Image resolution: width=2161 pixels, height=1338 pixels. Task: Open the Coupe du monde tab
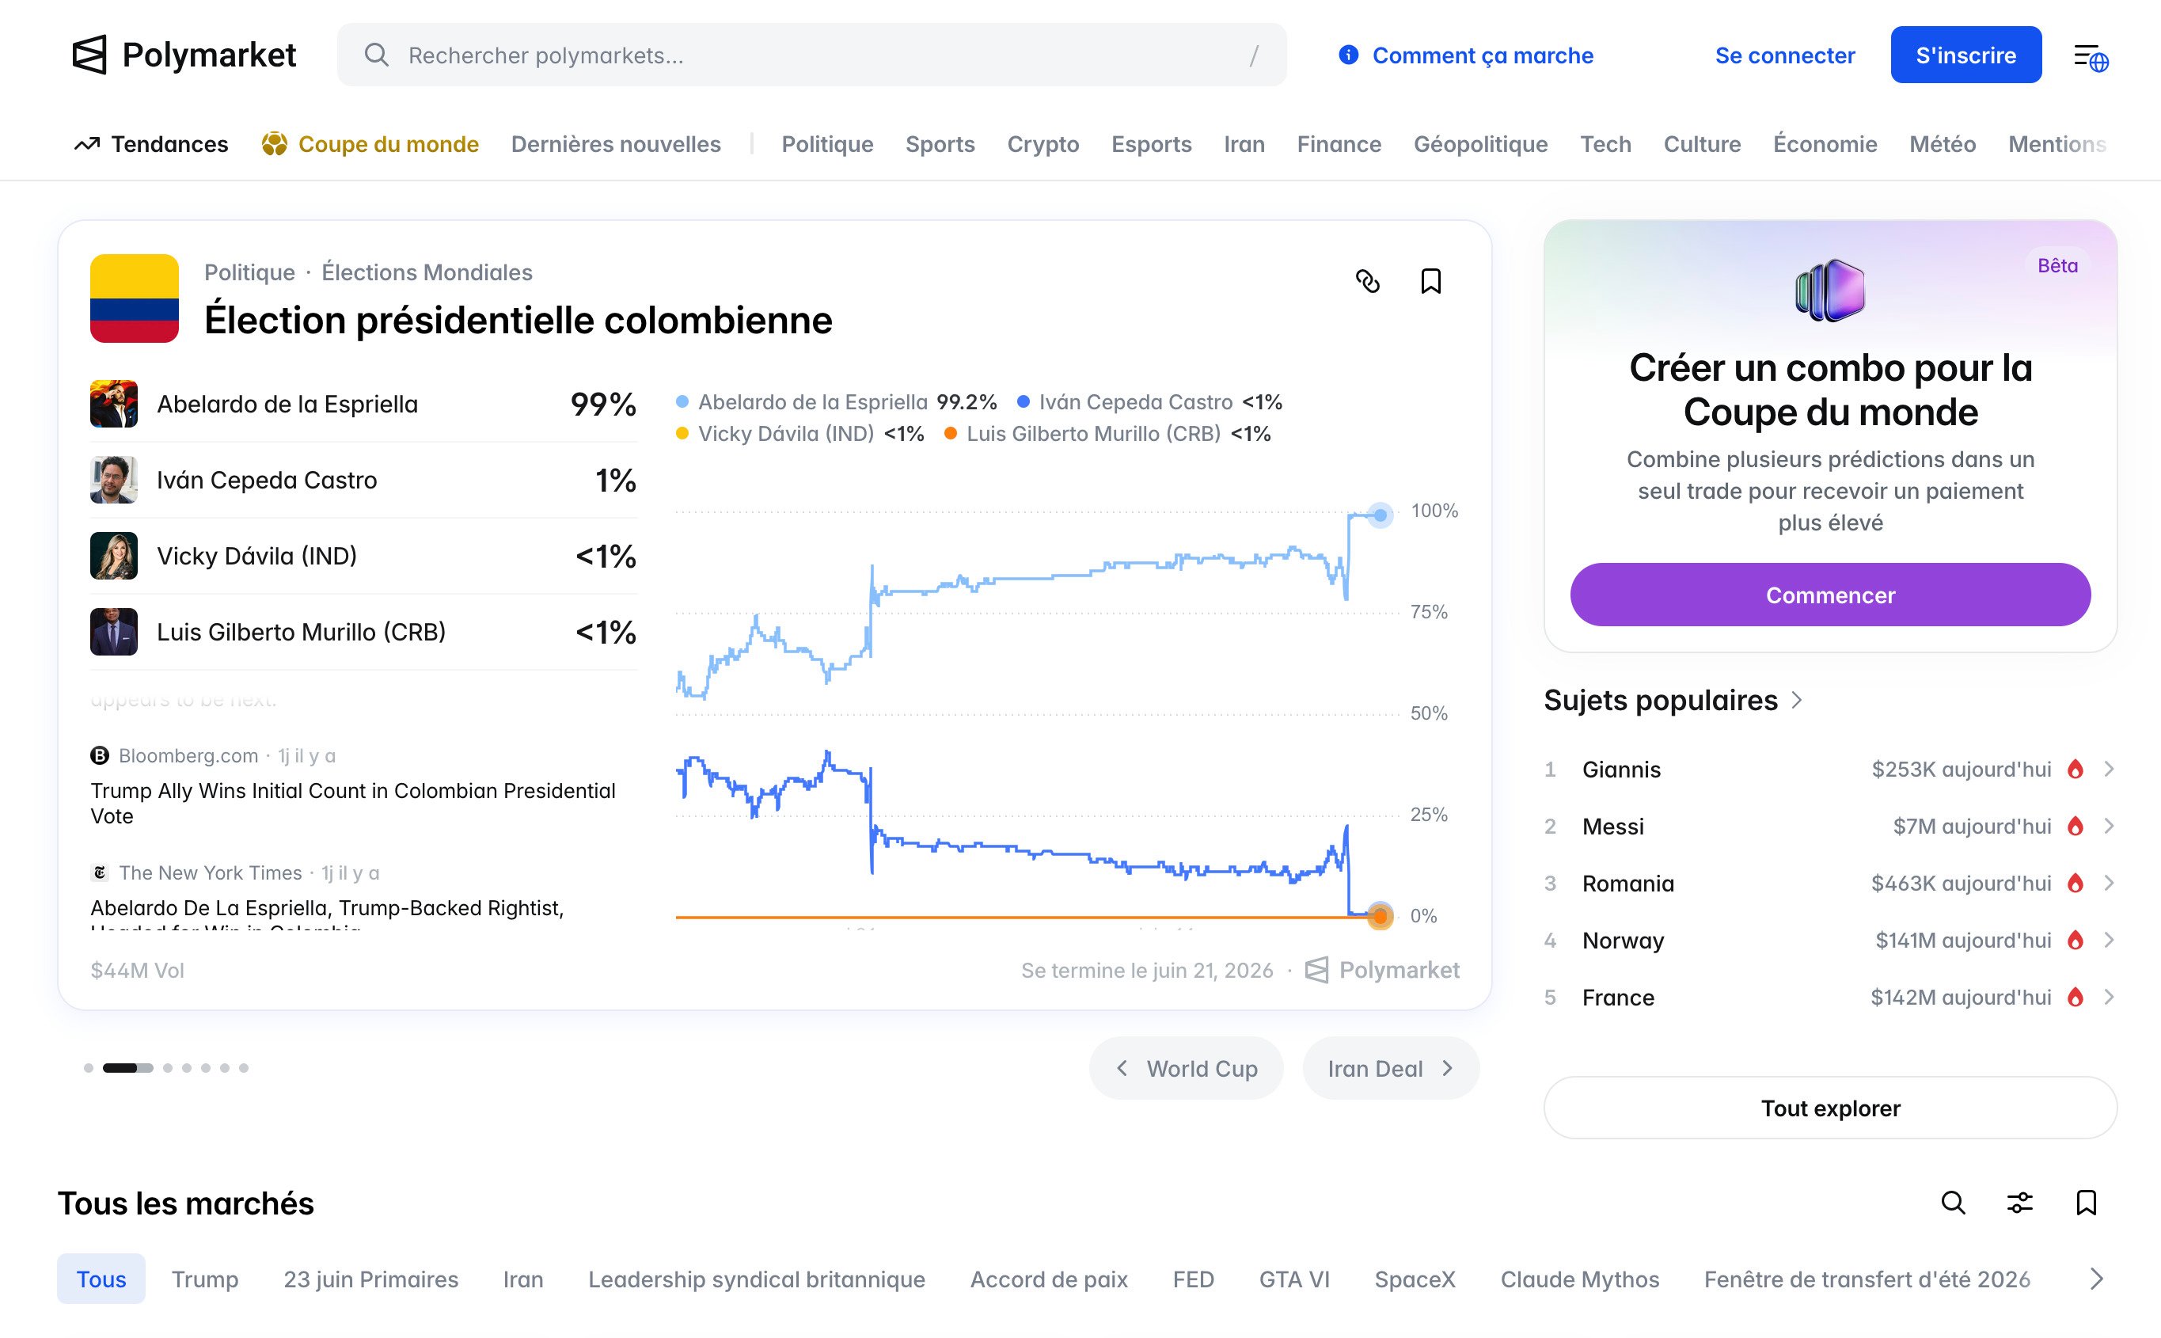(370, 144)
